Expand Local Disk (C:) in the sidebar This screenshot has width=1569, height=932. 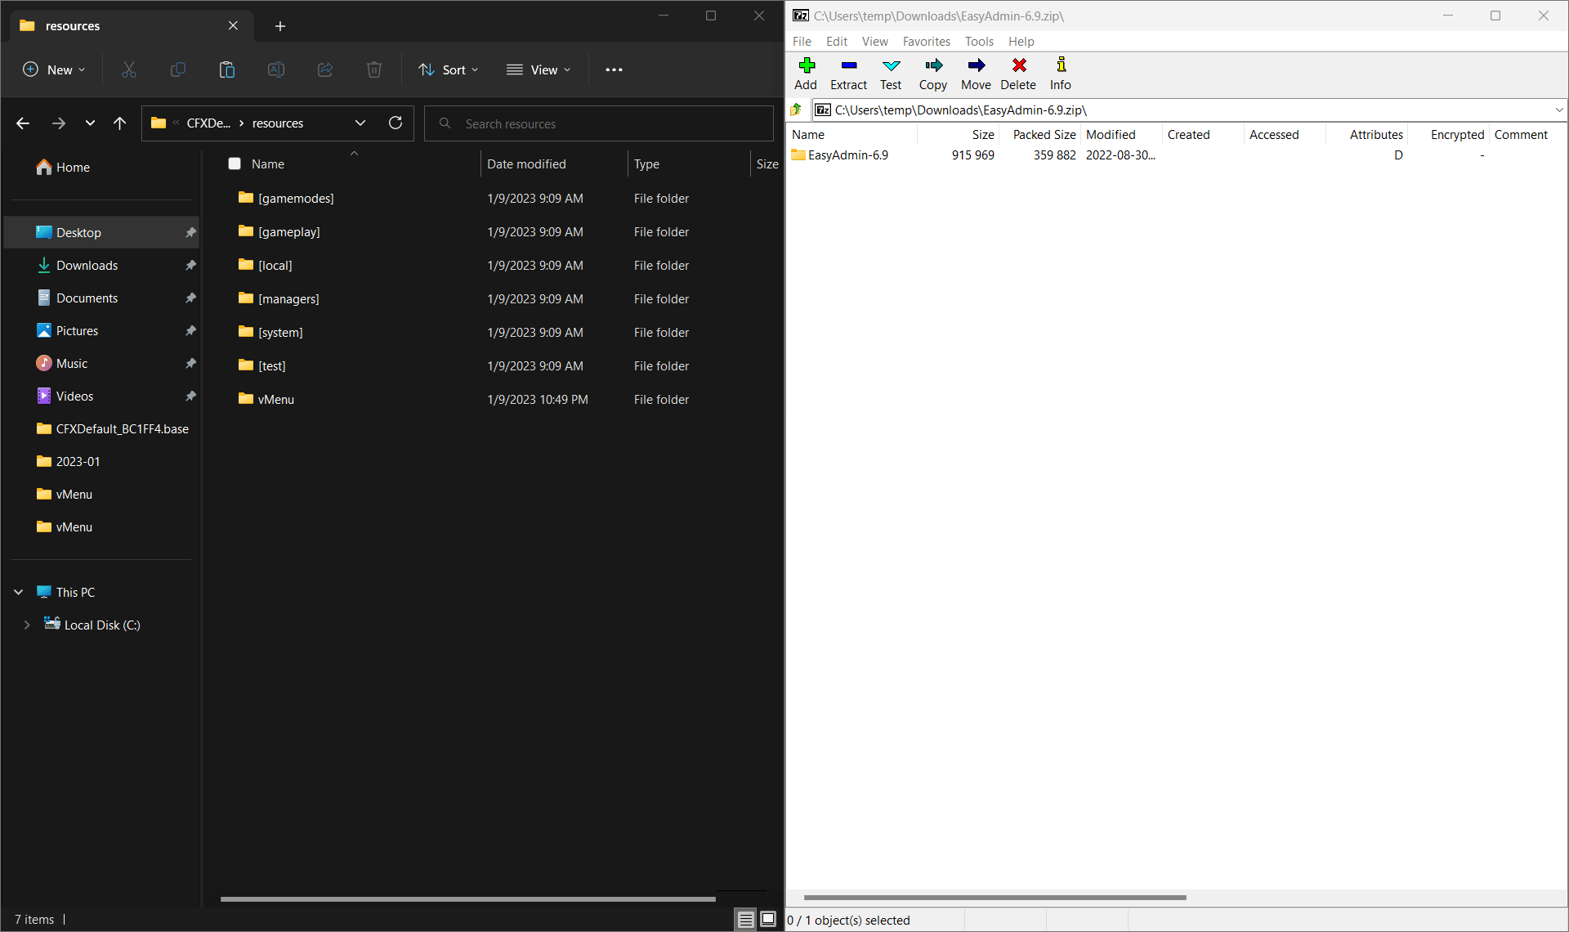click(x=27, y=624)
